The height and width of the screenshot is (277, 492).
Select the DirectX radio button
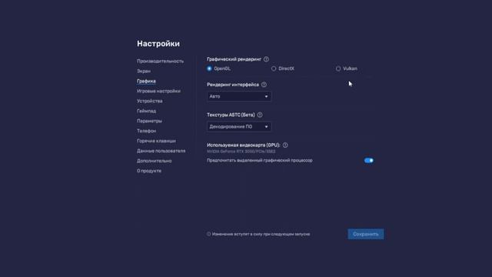[x=274, y=68]
